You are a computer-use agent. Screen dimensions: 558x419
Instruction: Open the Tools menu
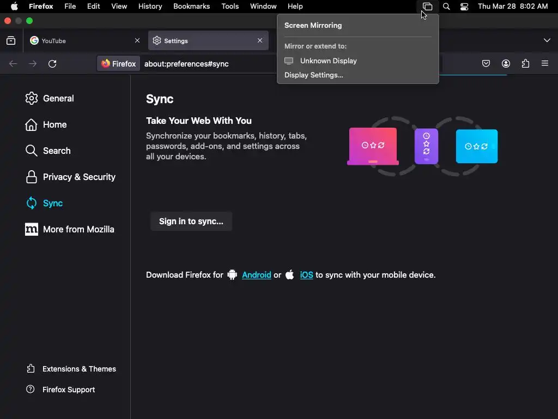(230, 7)
